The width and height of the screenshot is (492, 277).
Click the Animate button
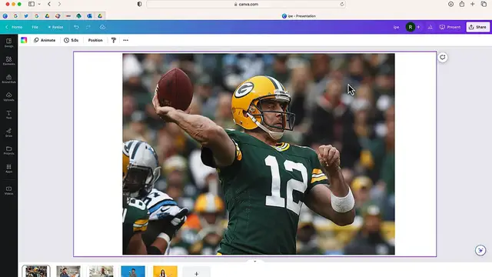[x=45, y=40]
